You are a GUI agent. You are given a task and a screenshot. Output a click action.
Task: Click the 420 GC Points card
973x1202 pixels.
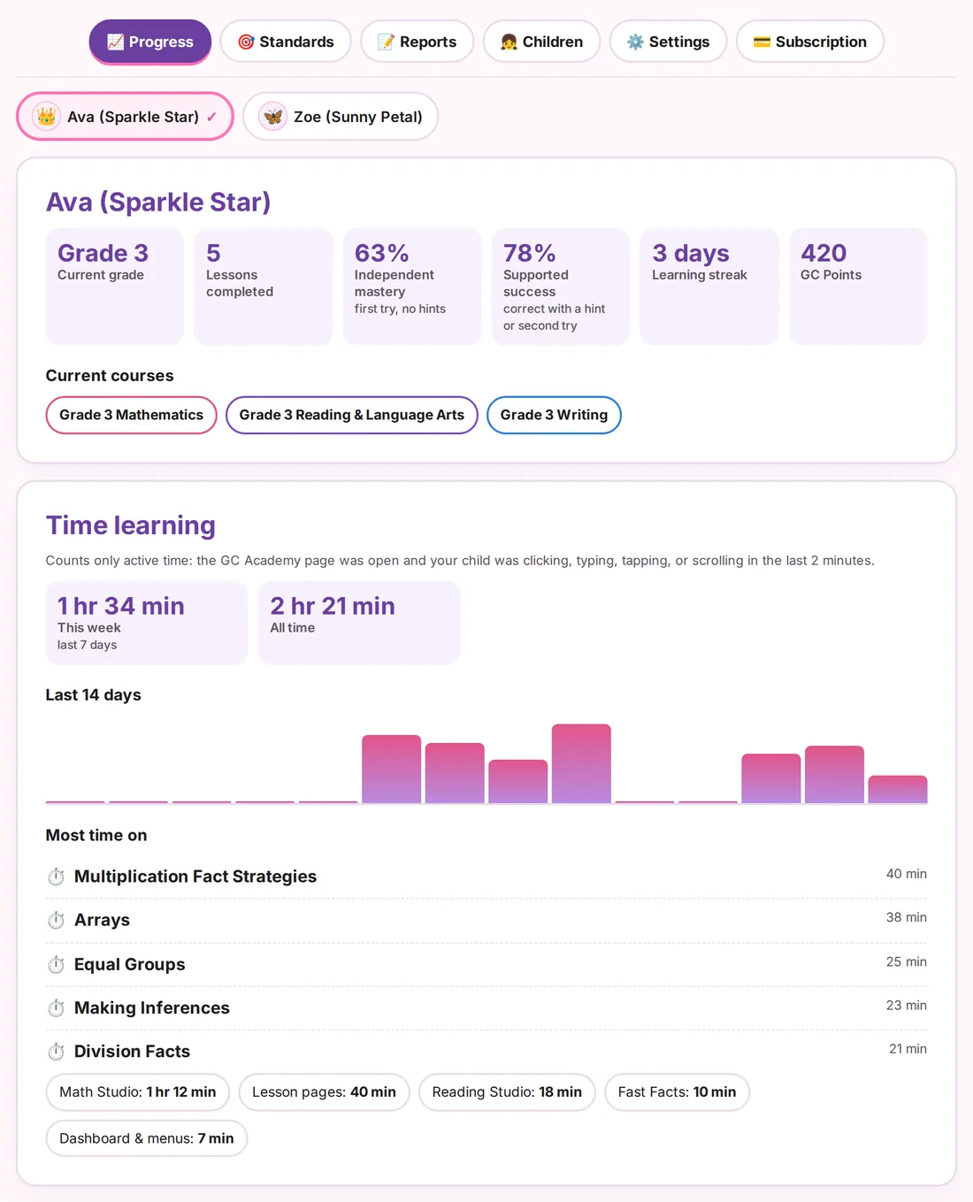tap(858, 287)
